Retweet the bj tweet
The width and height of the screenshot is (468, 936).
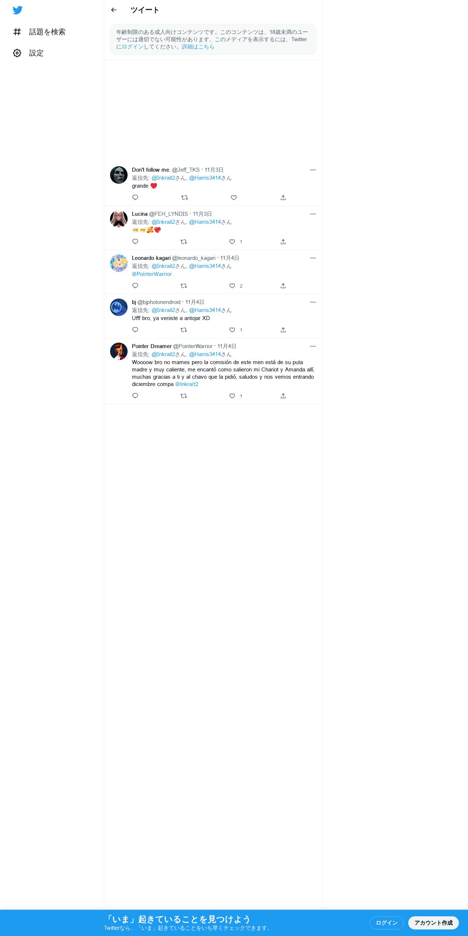(x=184, y=330)
